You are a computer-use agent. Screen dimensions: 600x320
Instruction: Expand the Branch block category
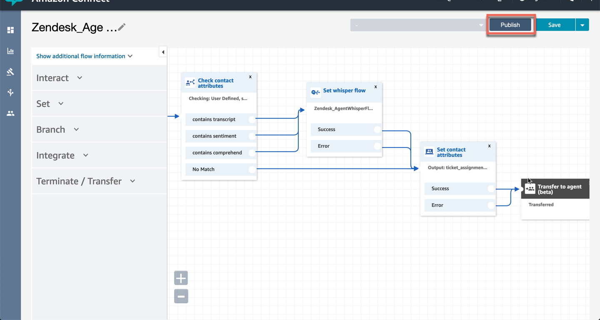[57, 130]
